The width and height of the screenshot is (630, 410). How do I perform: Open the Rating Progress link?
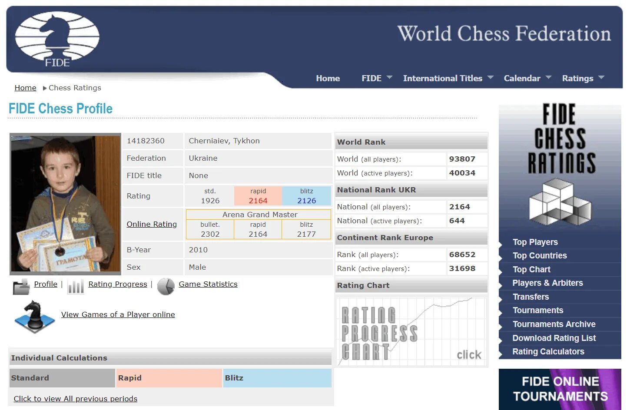(x=118, y=284)
